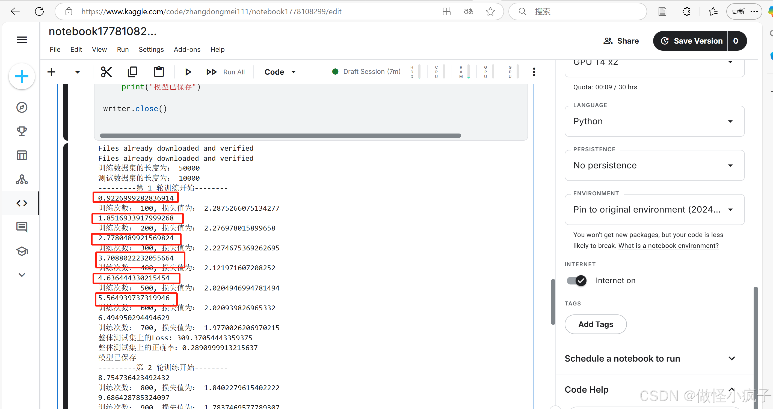Open the Discussions icon in left sidebar
The width and height of the screenshot is (773, 409).
(x=22, y=227)
